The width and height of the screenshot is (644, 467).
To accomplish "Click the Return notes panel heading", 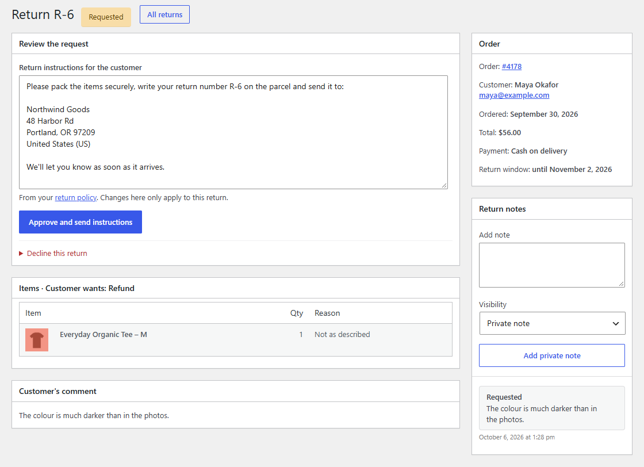I will coord(502,209).
